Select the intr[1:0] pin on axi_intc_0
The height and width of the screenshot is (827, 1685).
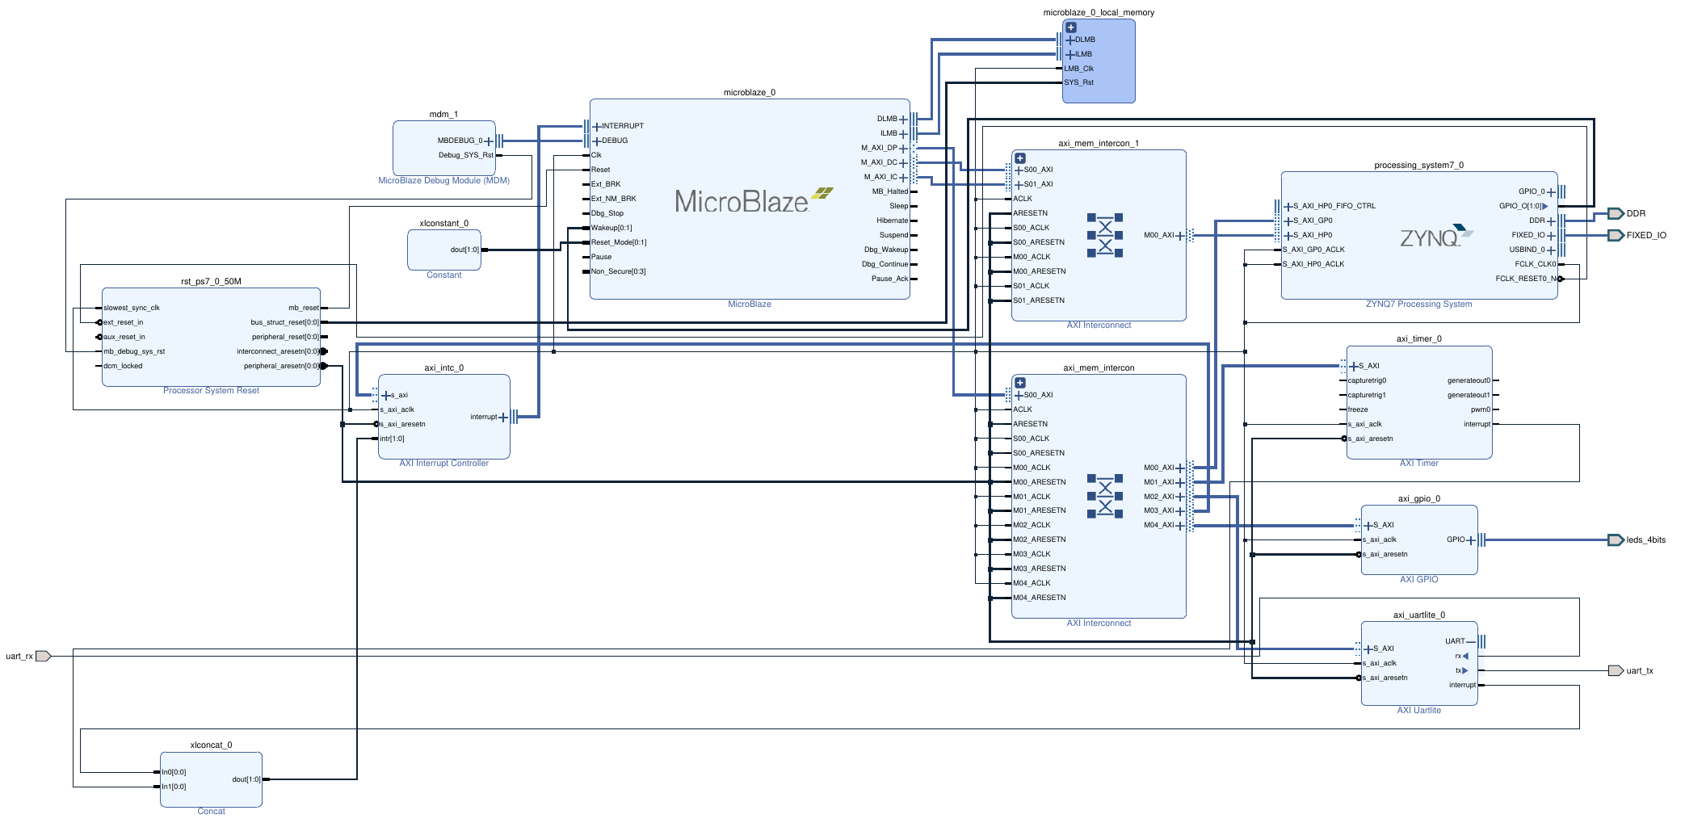coord(392,439)
